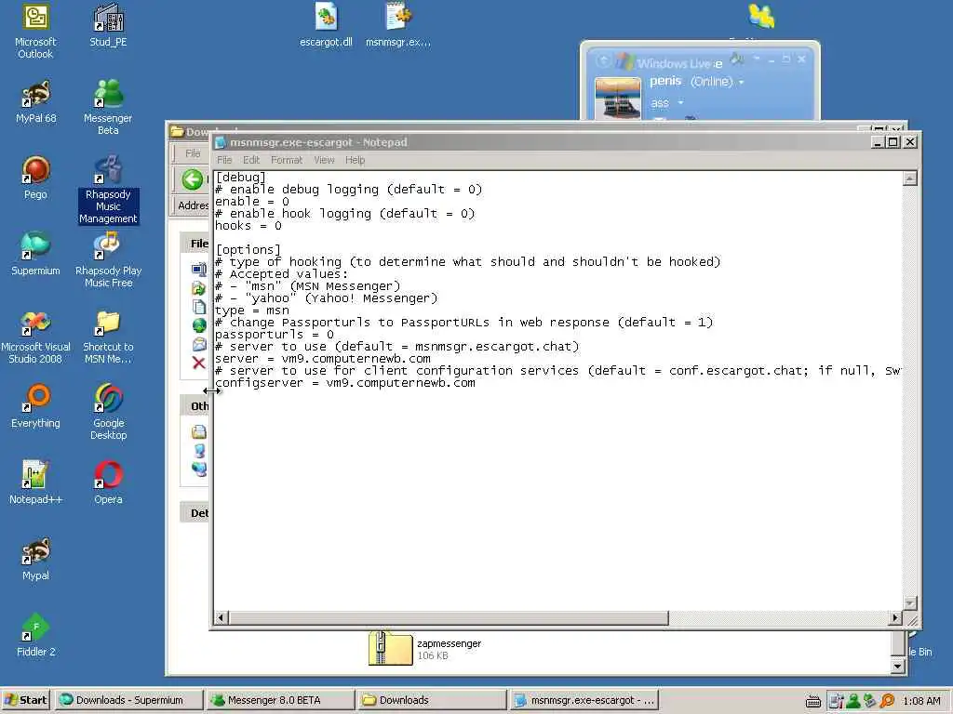
Task: Click the 'hooks = 0' line
Action: 248,226
